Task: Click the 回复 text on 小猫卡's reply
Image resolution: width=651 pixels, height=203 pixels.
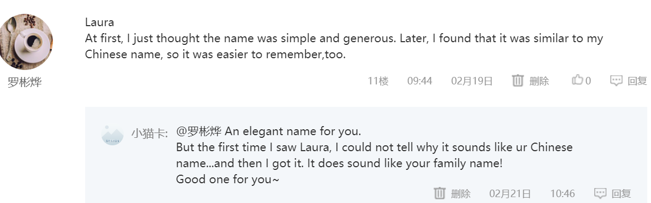Action: tap(622, 194)
